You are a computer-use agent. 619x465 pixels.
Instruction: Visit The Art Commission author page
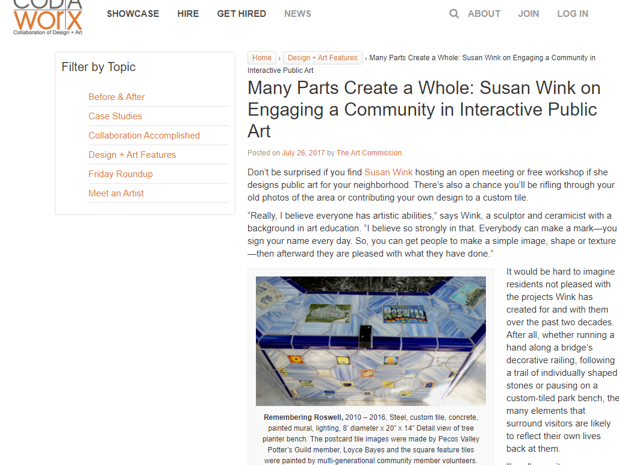tap(369, 153)
